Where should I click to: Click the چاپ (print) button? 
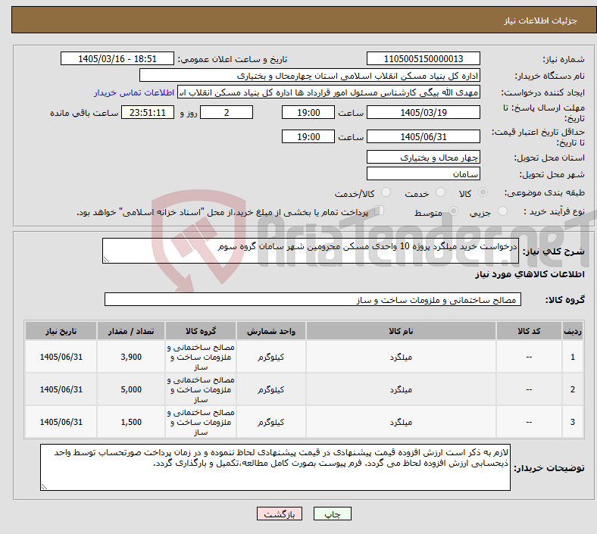[332, 514]
